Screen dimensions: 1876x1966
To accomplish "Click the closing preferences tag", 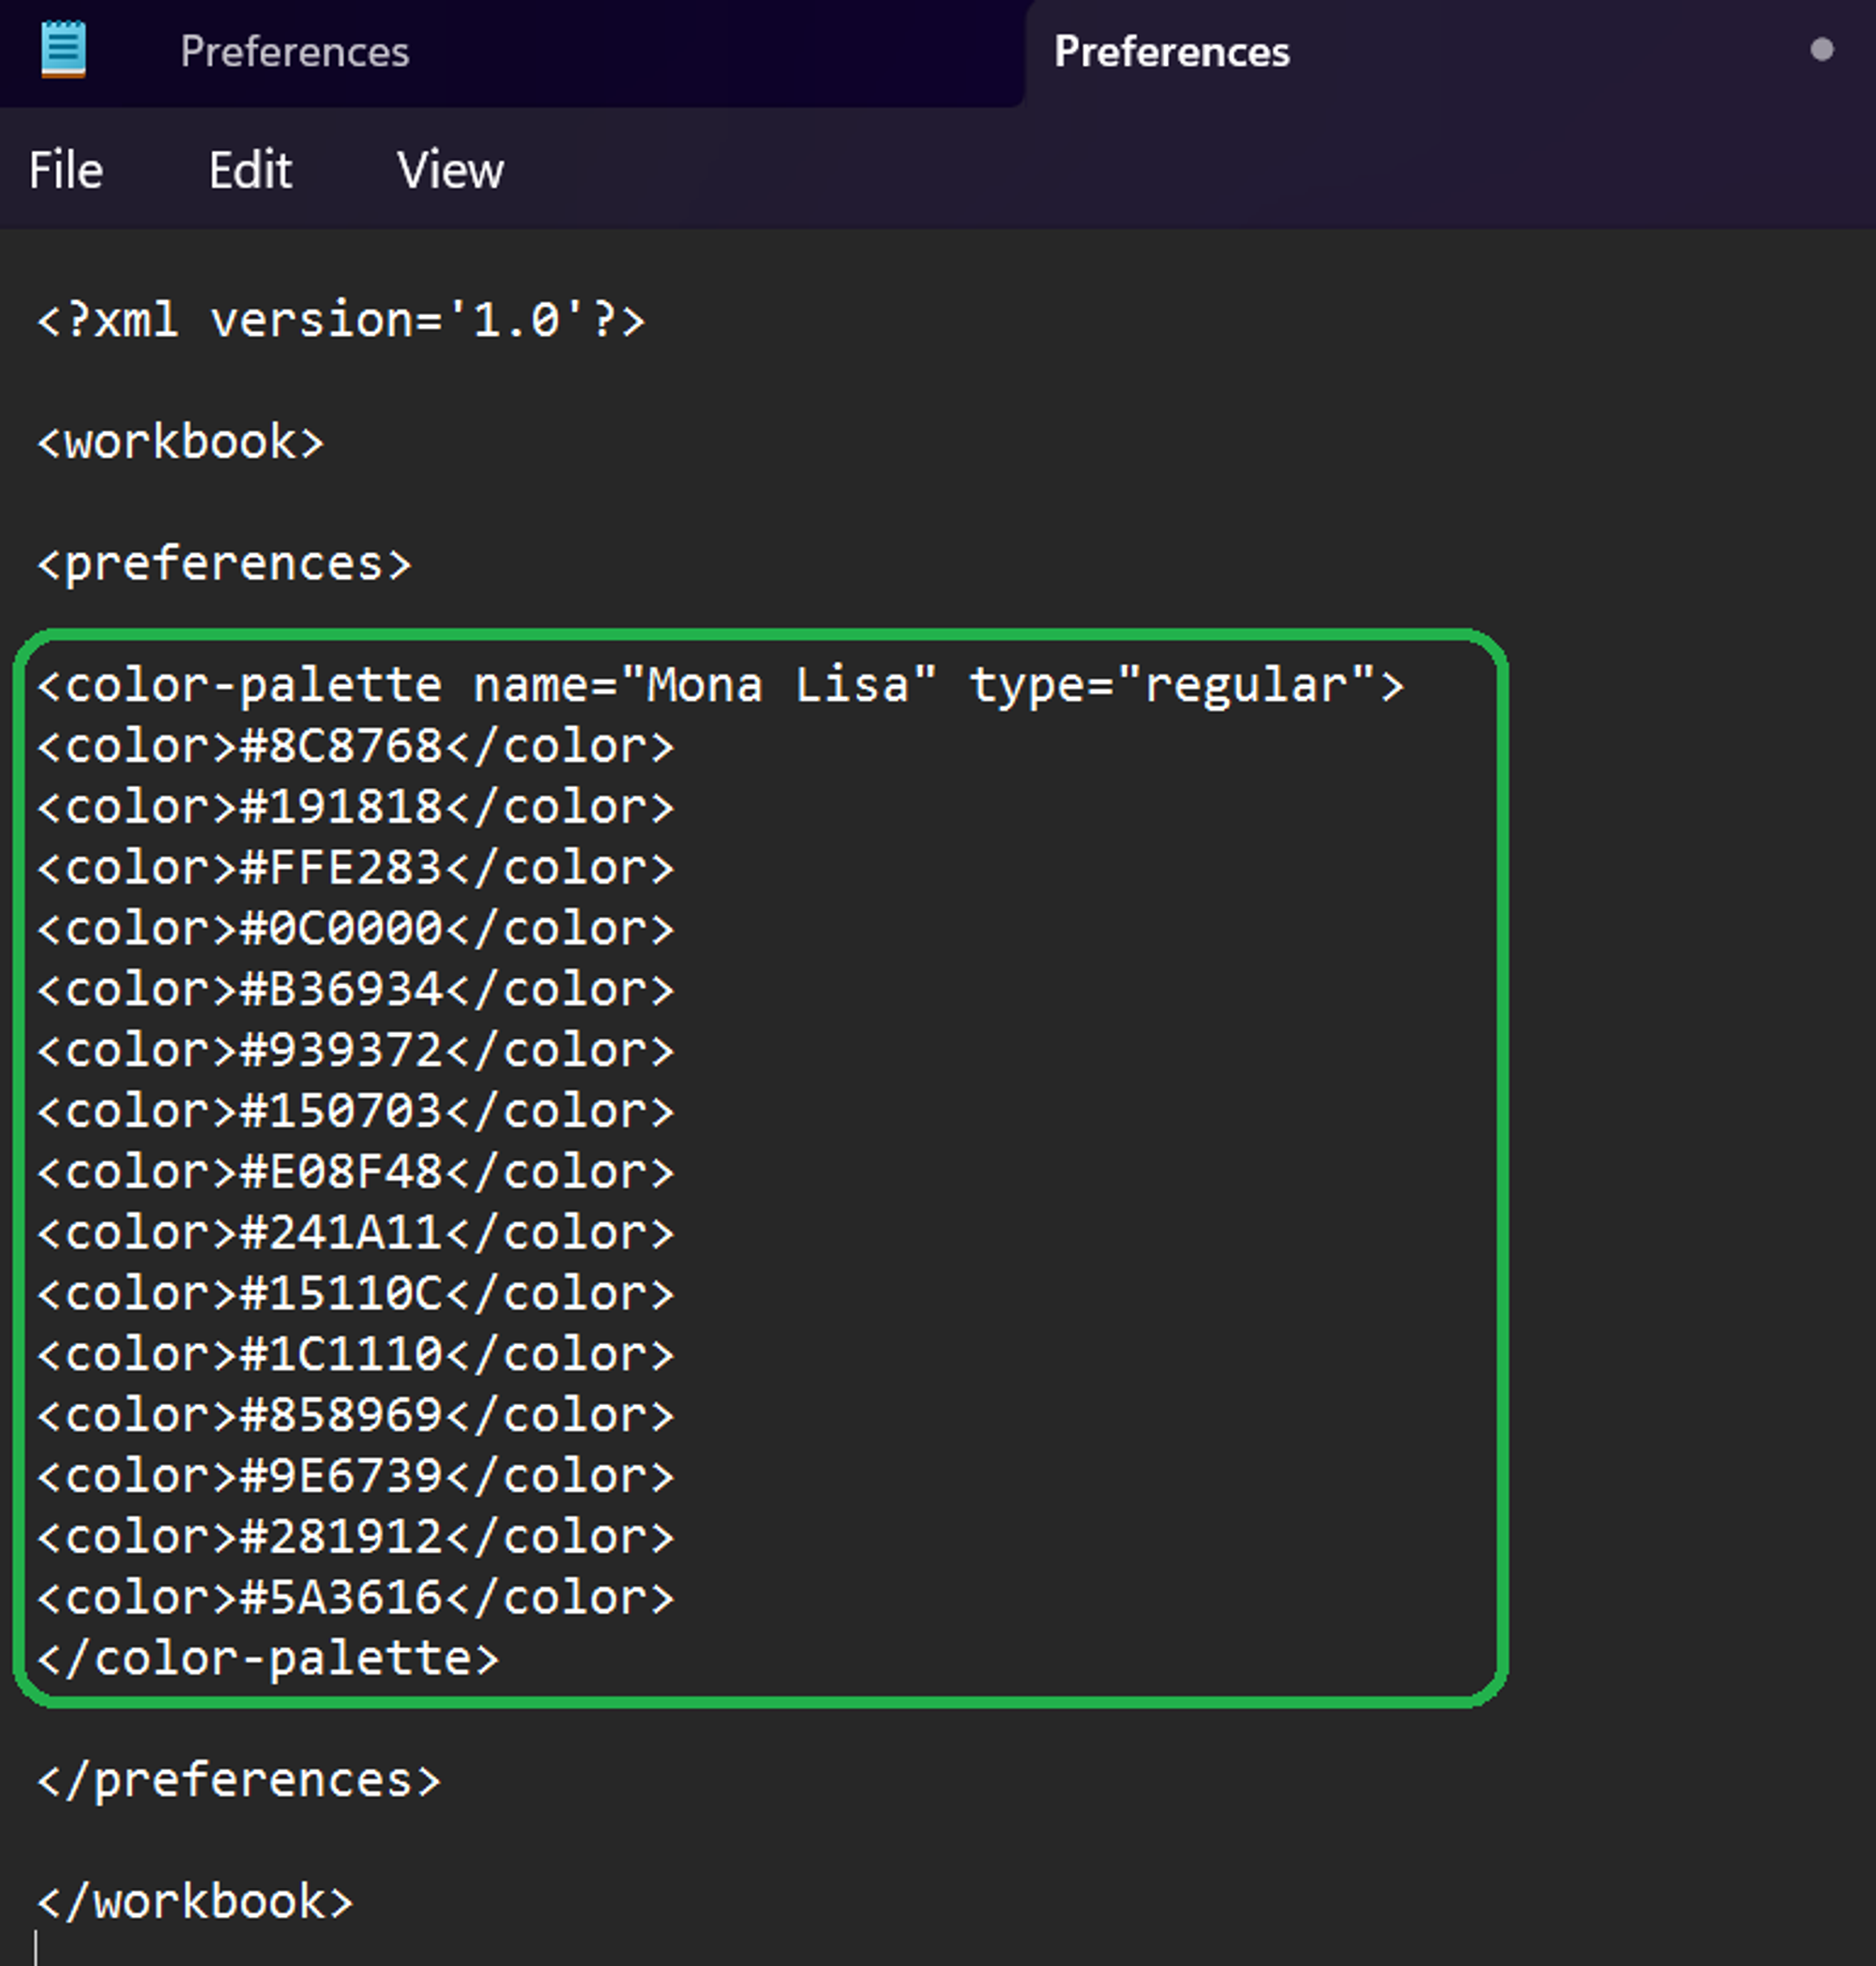I will (238, 1781).
